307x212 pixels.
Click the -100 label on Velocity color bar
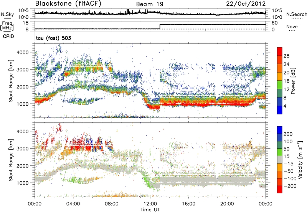pyautogui.click(x=290, y=179)
